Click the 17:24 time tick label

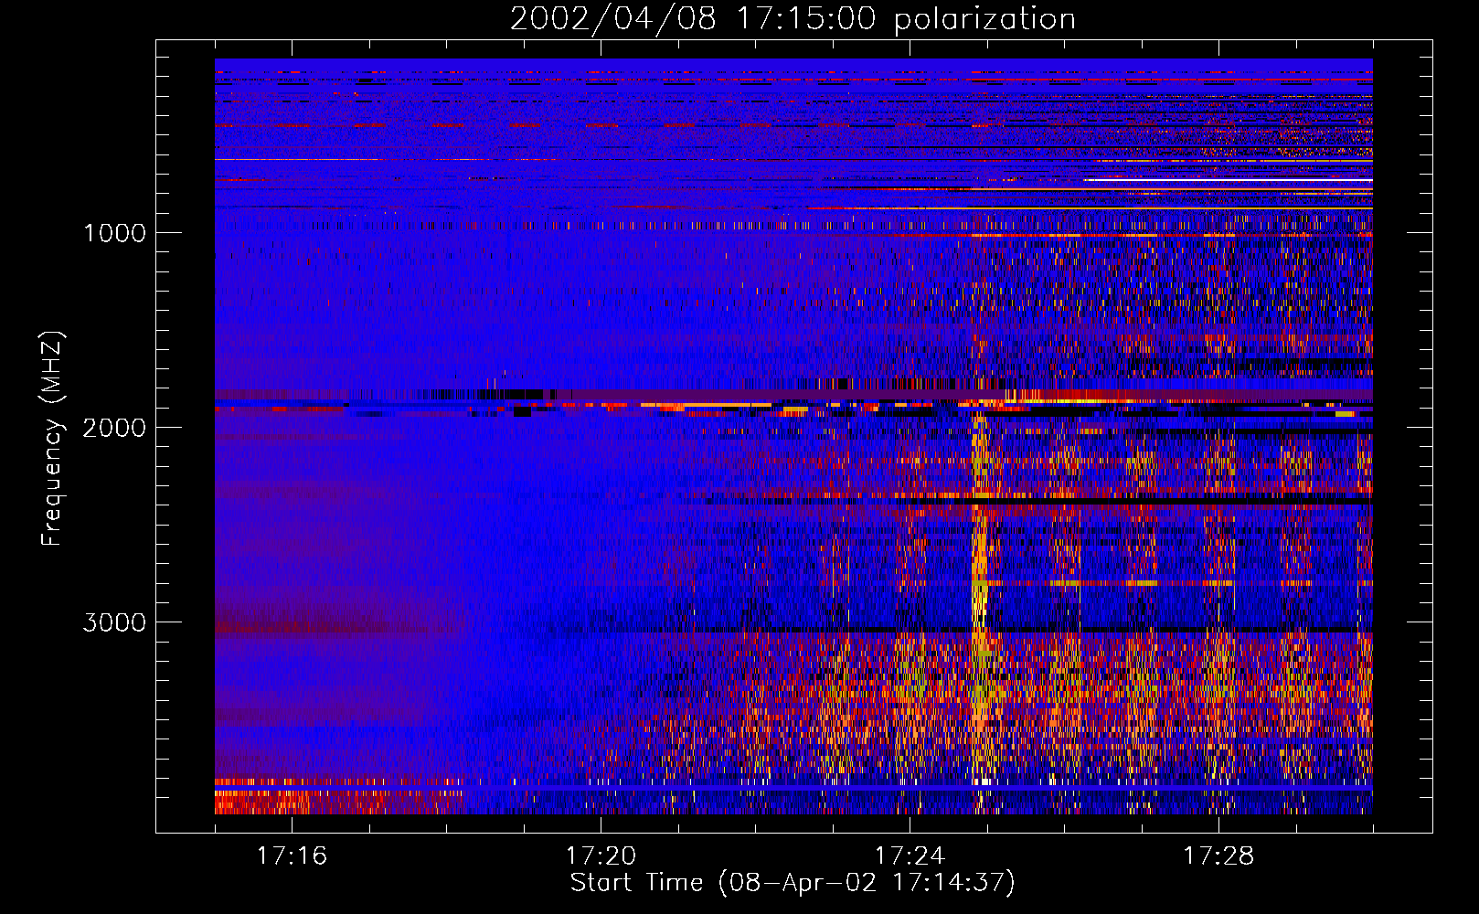click(910, 856)
